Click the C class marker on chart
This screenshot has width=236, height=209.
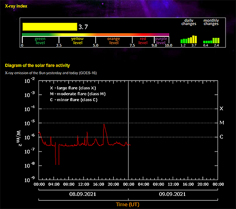pyautogui.click(x=221, y=137)
